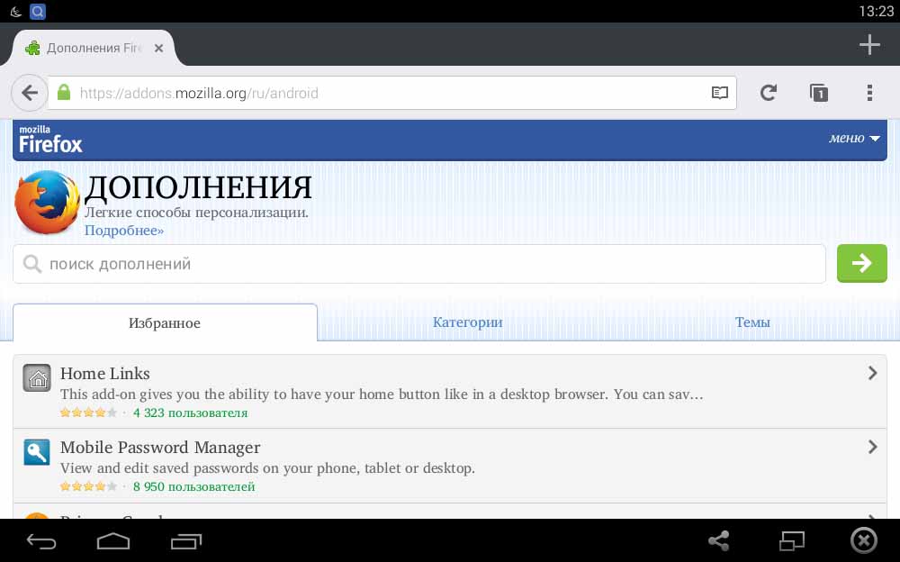
Task: Switch to the Категории tab
Action: pyautogui.click(x=467, y=322)
